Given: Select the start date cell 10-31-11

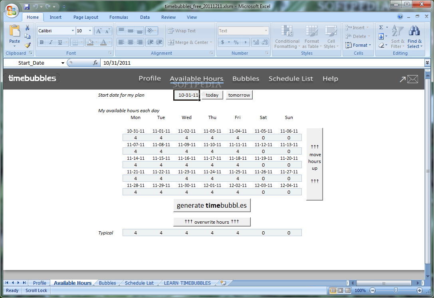Looking at the screenshot, I should (x=186, y=95).
